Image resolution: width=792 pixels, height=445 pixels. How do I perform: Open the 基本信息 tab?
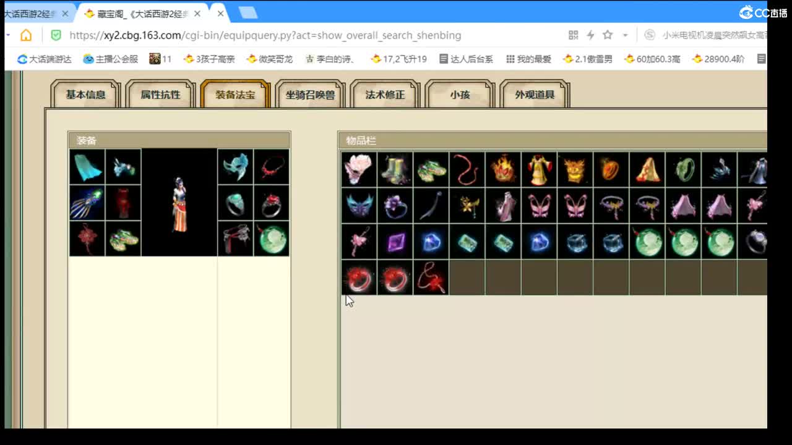pos(85,95)
